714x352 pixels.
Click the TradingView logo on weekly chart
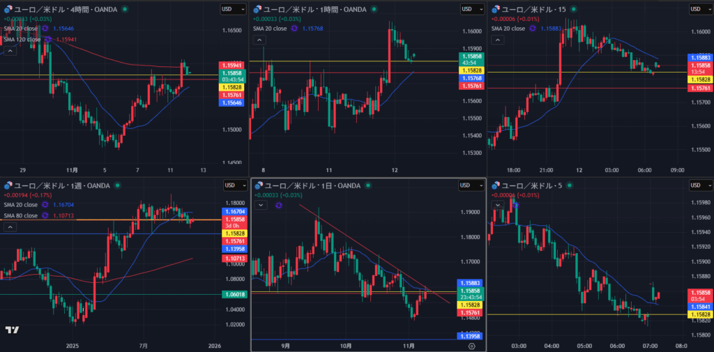11,330
